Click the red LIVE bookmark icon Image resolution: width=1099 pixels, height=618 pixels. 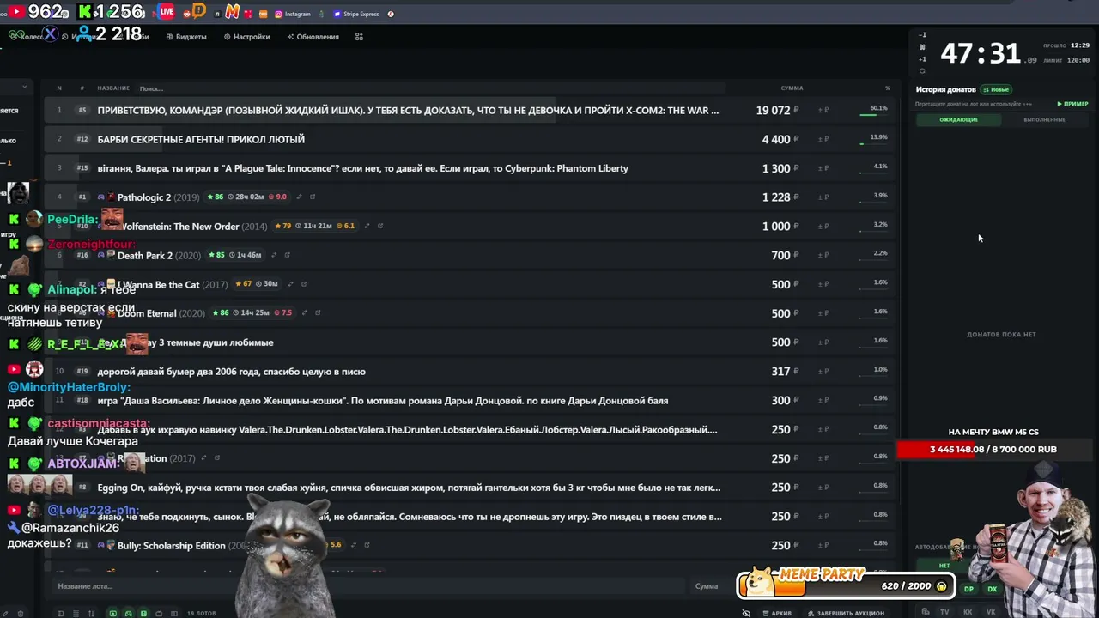[x=167, y=11]
